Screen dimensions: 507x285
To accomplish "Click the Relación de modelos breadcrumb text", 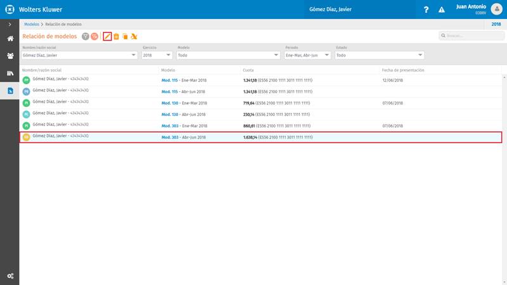I will (x=63, y=24).
